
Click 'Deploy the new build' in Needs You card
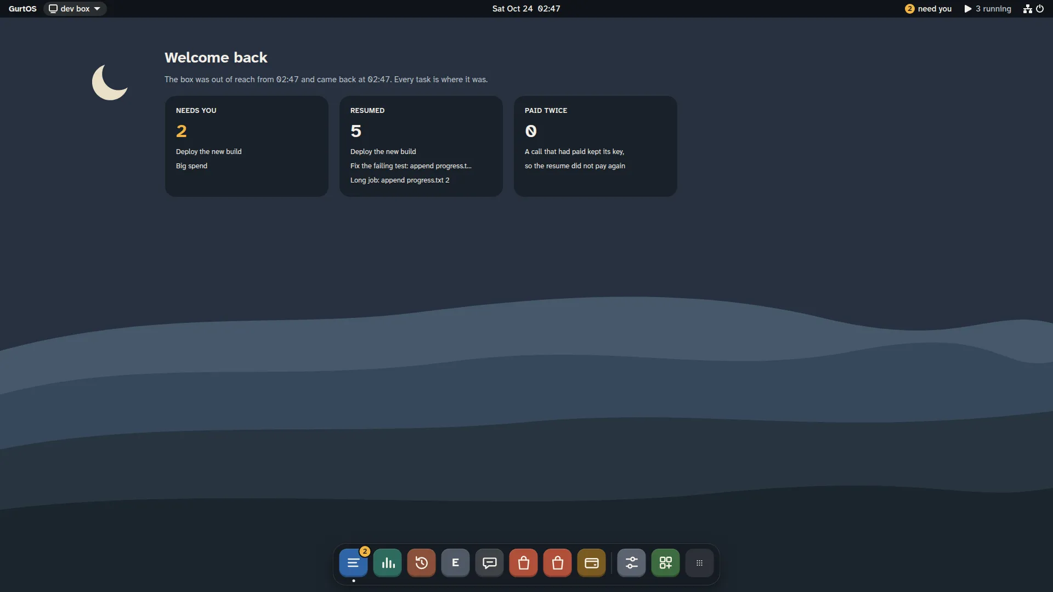209,152
